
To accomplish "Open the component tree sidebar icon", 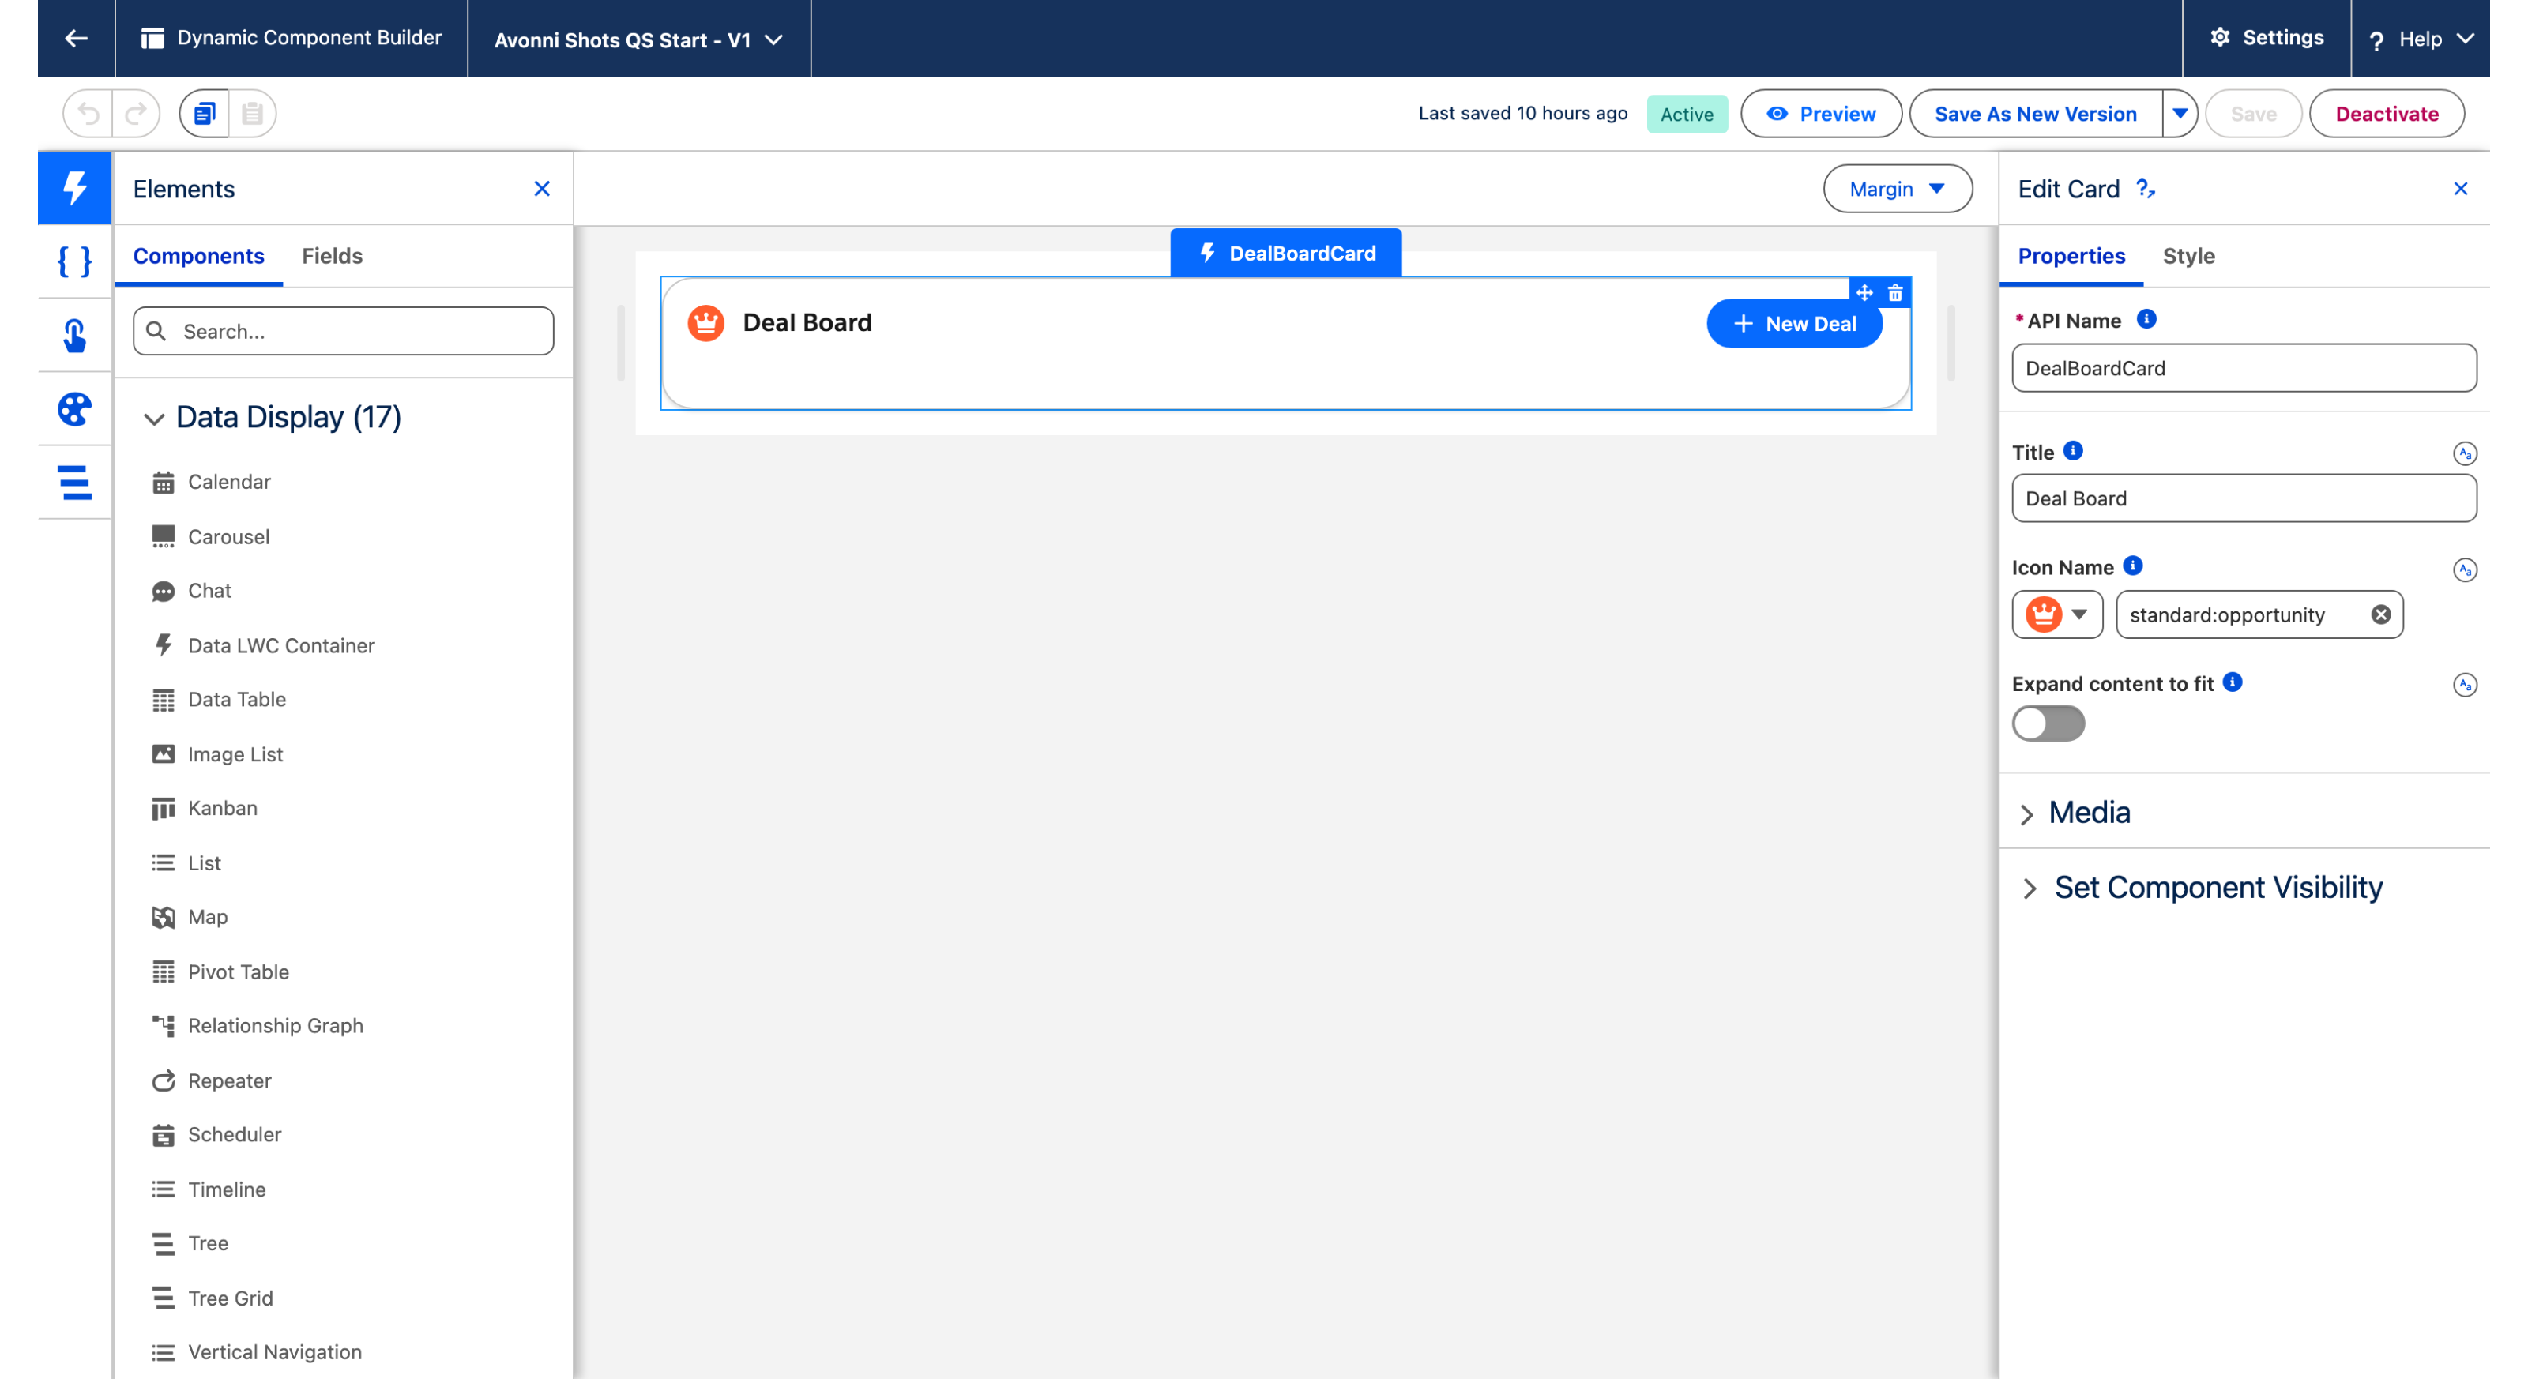I will (74, 483).
